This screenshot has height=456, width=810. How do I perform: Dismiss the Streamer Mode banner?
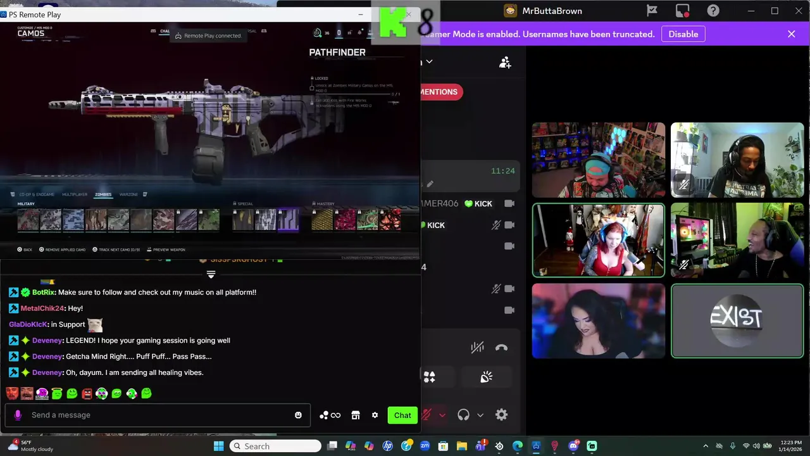792,34
